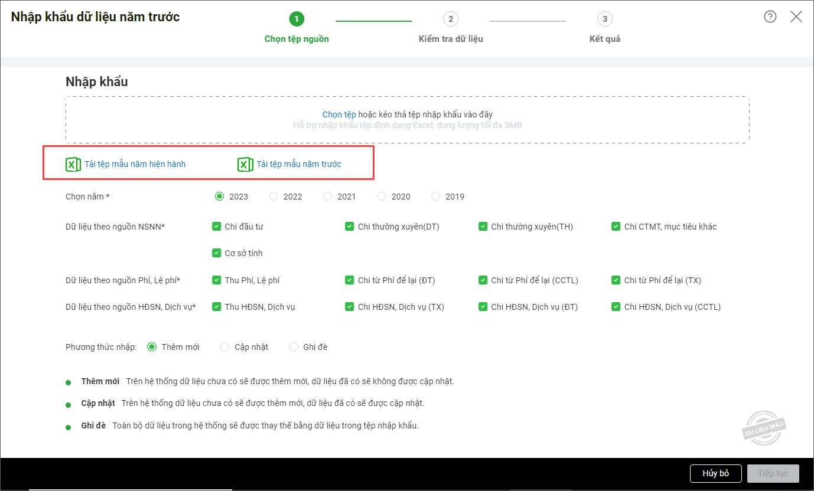Toggle Chi HĐSN, Dịch vụ (CCTL) checkbox
Screen dimensions: 814x491
[x=616, y=307]
